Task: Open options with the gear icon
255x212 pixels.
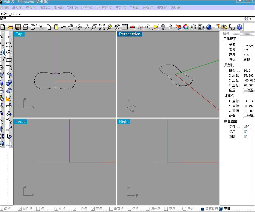Action: (224, 27)
